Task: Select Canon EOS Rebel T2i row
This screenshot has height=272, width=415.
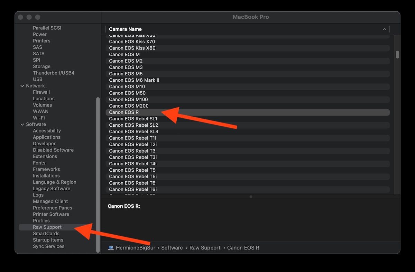Action: tap(248, 144)
